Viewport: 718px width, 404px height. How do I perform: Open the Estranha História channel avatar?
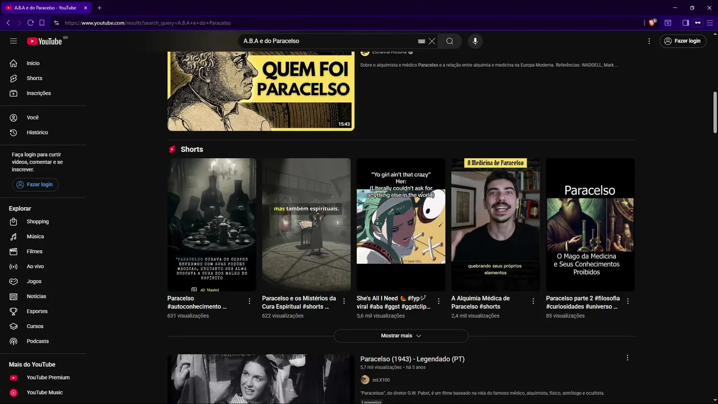365,52
